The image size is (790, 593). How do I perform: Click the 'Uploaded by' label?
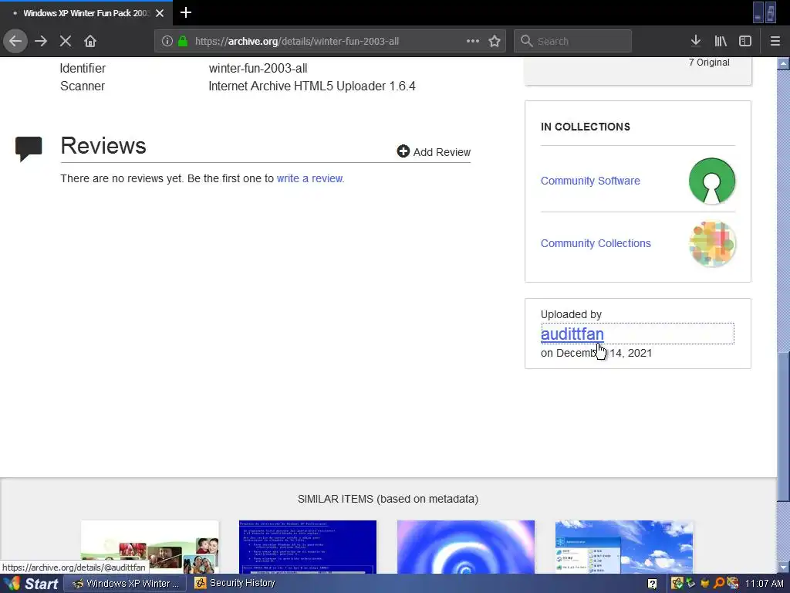(572, 314)
